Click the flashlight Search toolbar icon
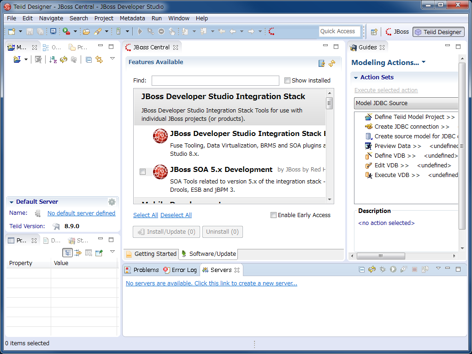 point(98,31)
